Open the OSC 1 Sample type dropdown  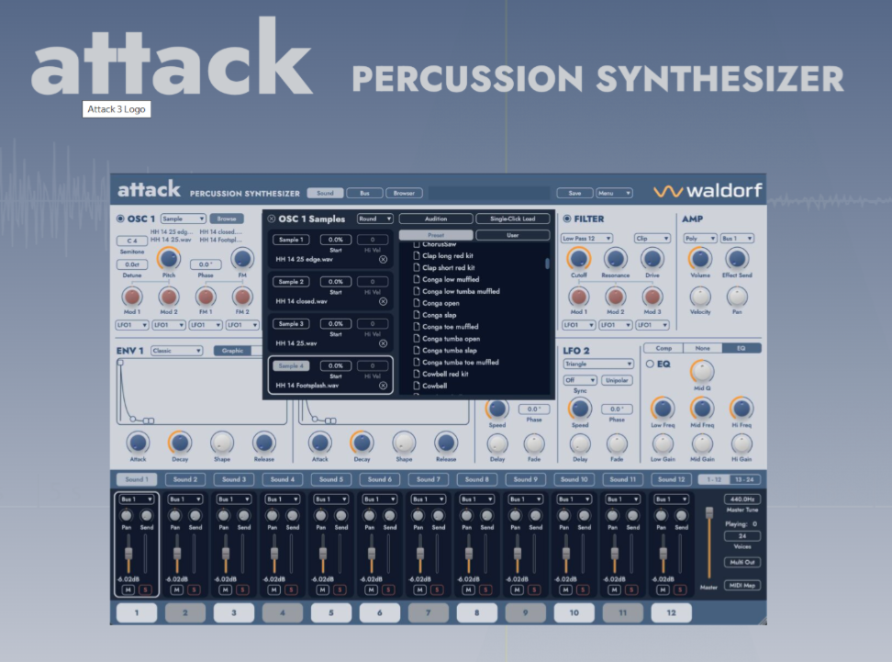[183, 219]
